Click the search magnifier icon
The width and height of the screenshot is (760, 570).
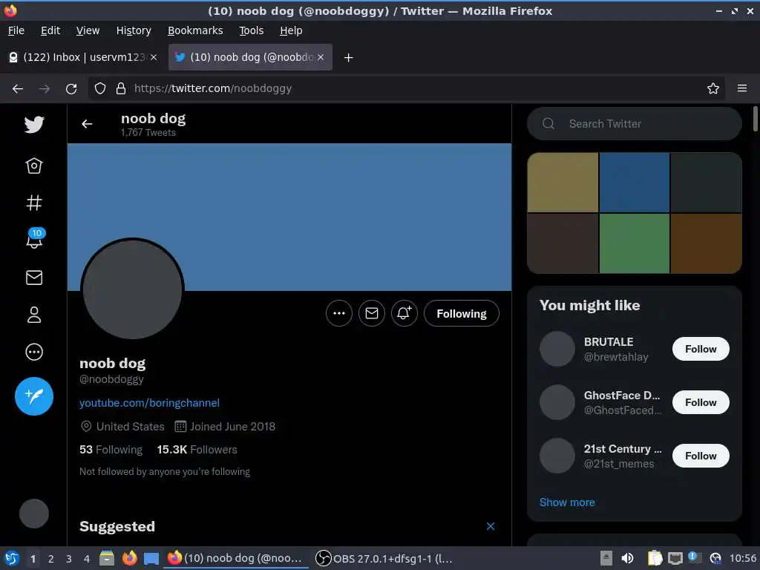click(548, 124)
